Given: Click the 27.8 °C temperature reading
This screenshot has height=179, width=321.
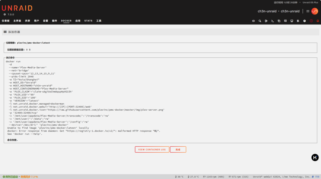Looking at the screenshot, I should (193, 177).
